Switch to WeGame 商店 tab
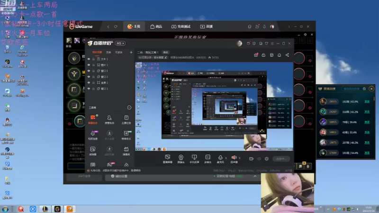Image resolution: width=379 pixels, height=213 pixels. coord(156,27)
